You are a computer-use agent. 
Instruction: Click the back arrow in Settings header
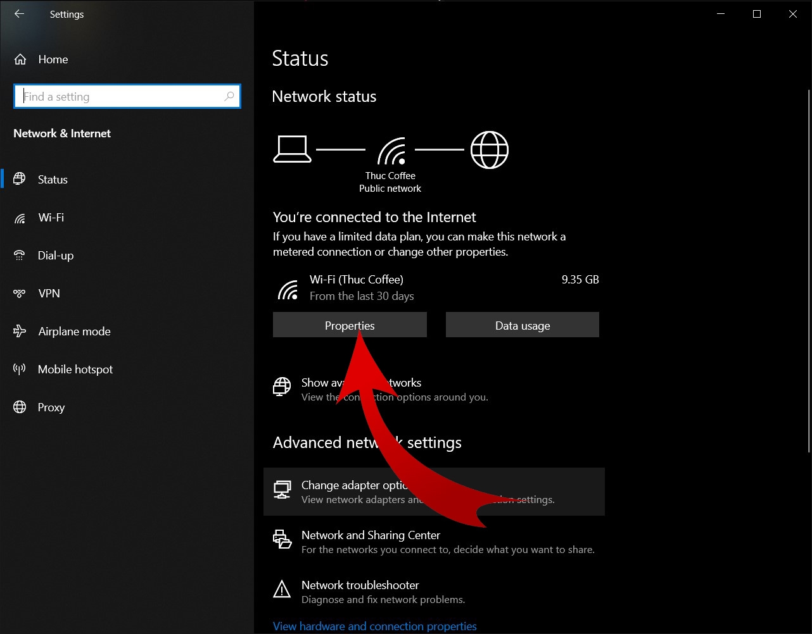click(19, 14)
